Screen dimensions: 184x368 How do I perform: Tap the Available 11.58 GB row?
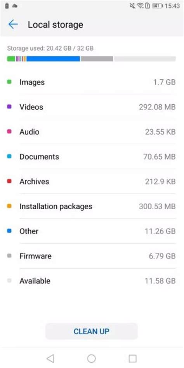point(91,281)
